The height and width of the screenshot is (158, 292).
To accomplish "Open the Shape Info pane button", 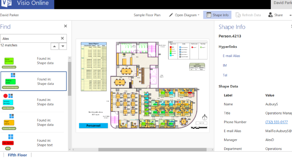I will click(217, 15).
